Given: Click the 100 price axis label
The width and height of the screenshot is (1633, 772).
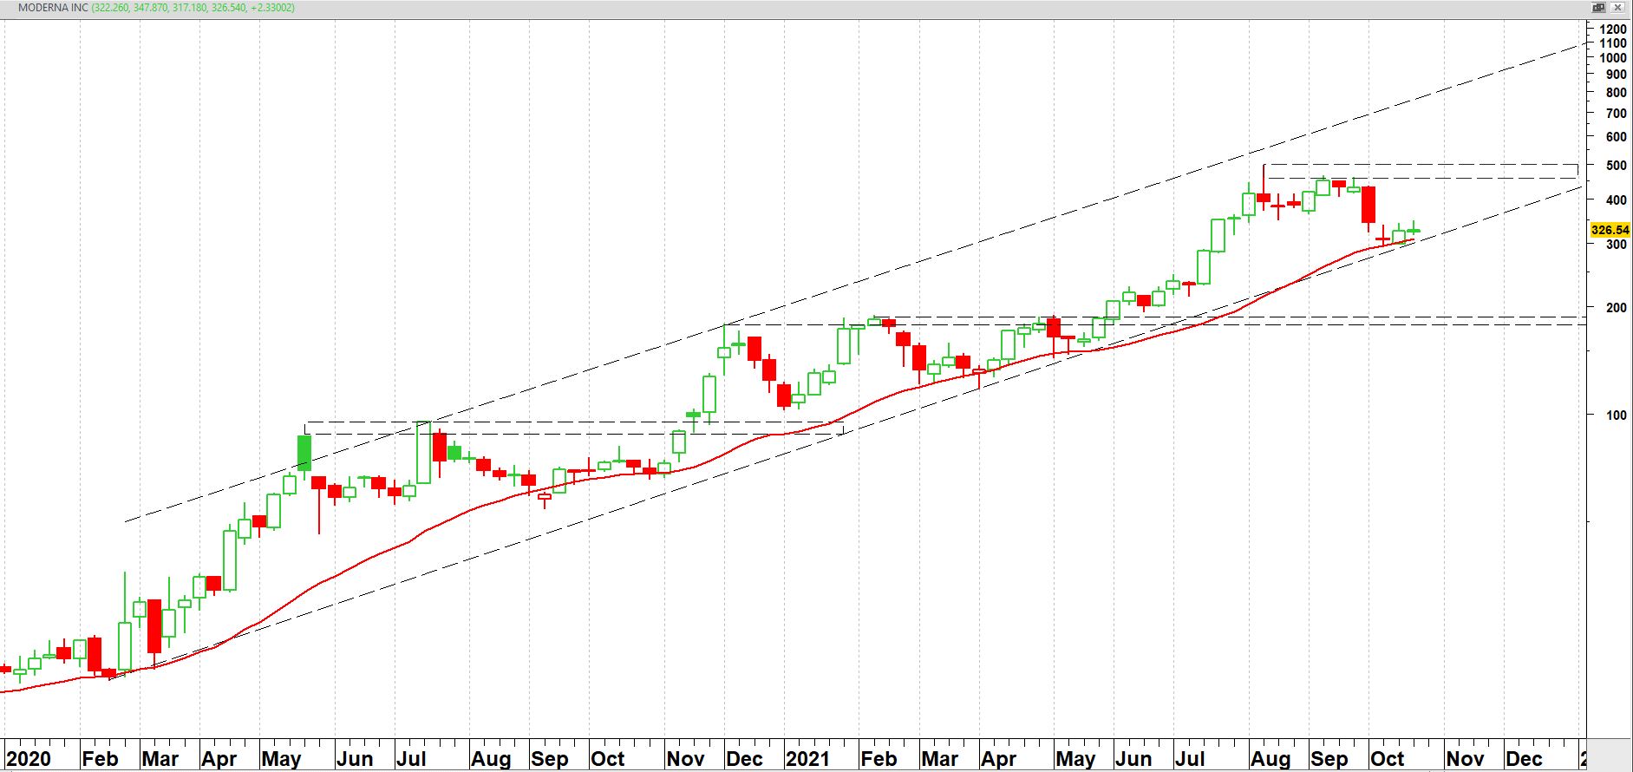Looking at the screenshot, I should coord(1616,415).
